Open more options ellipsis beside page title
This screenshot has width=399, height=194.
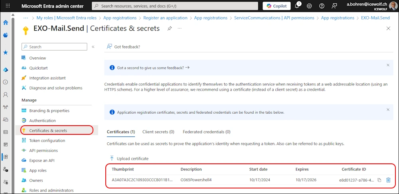tap(180, 29)
